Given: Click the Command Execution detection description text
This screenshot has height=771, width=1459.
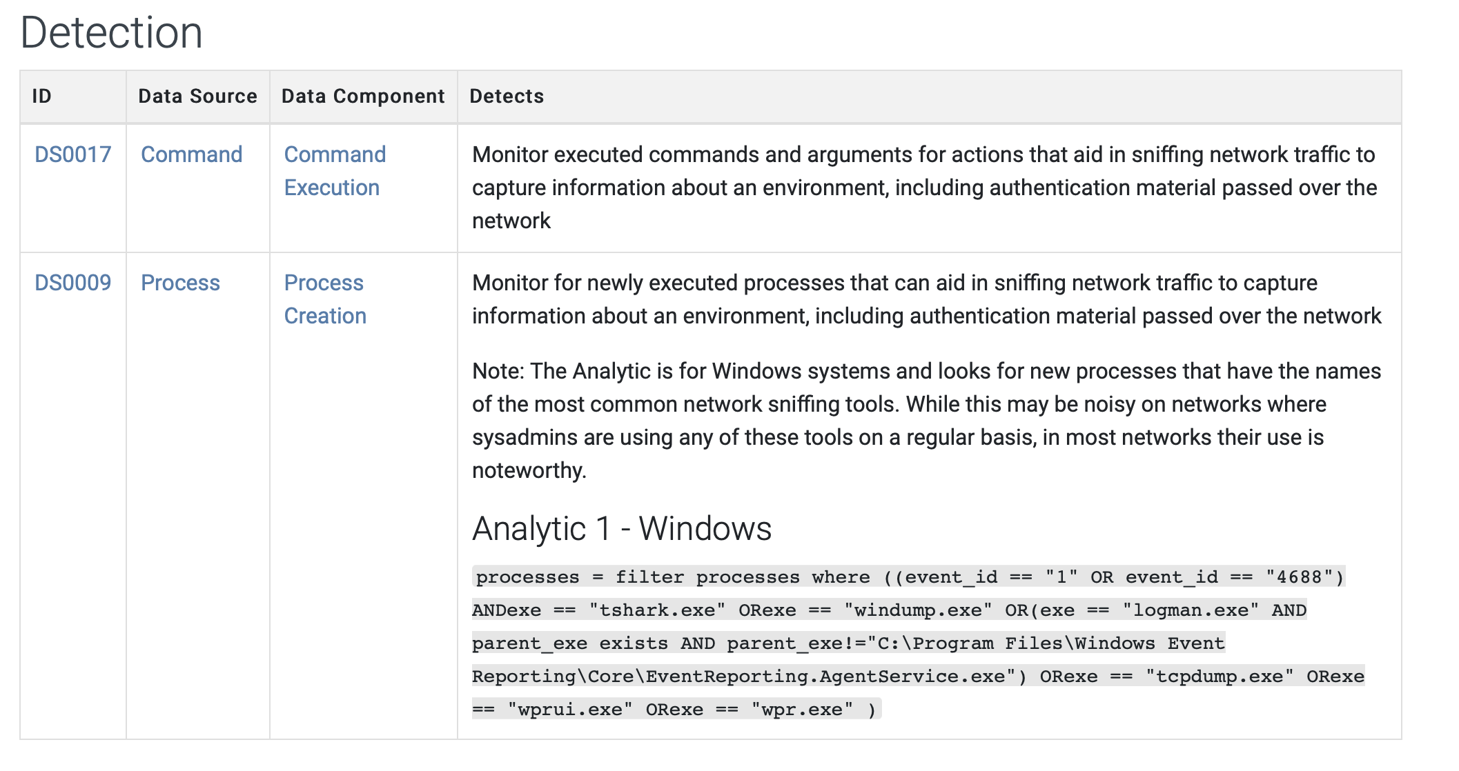Looking at the screenshot, I should (x=923, y=188).
